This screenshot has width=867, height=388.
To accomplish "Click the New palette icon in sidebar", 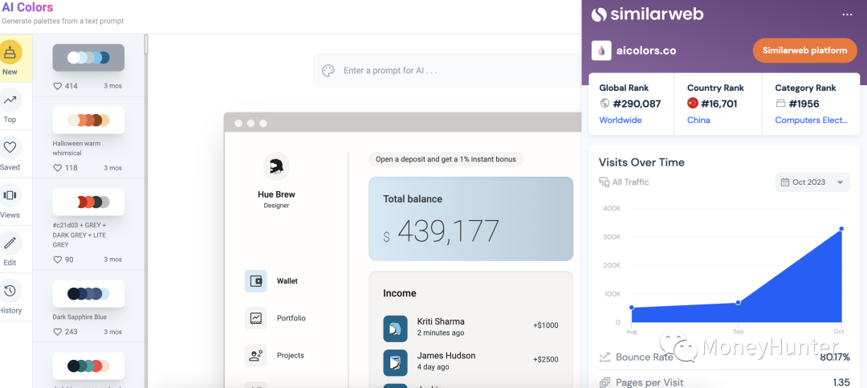I will (x=10, y=53).
